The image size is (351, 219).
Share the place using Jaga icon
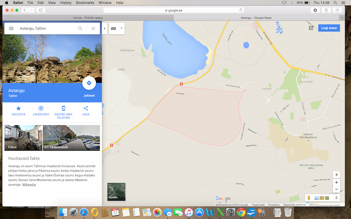click(x=86, y=109)
